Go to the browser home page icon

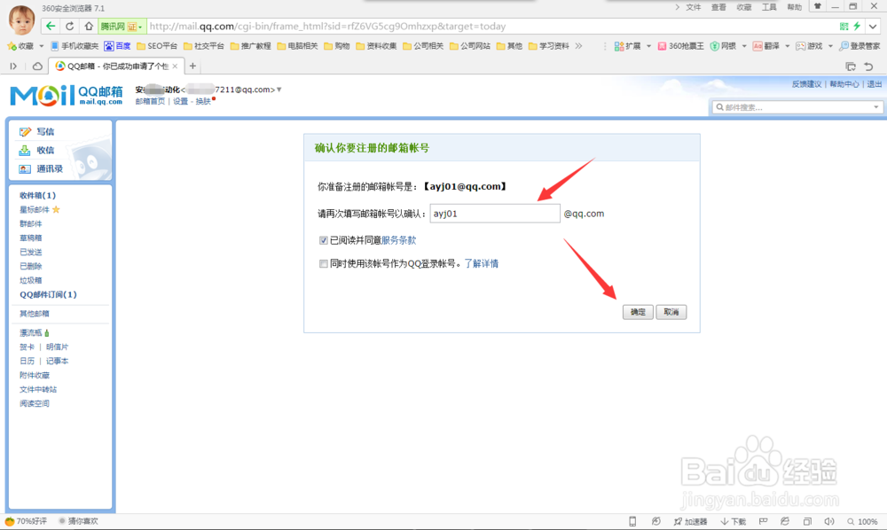89,26
